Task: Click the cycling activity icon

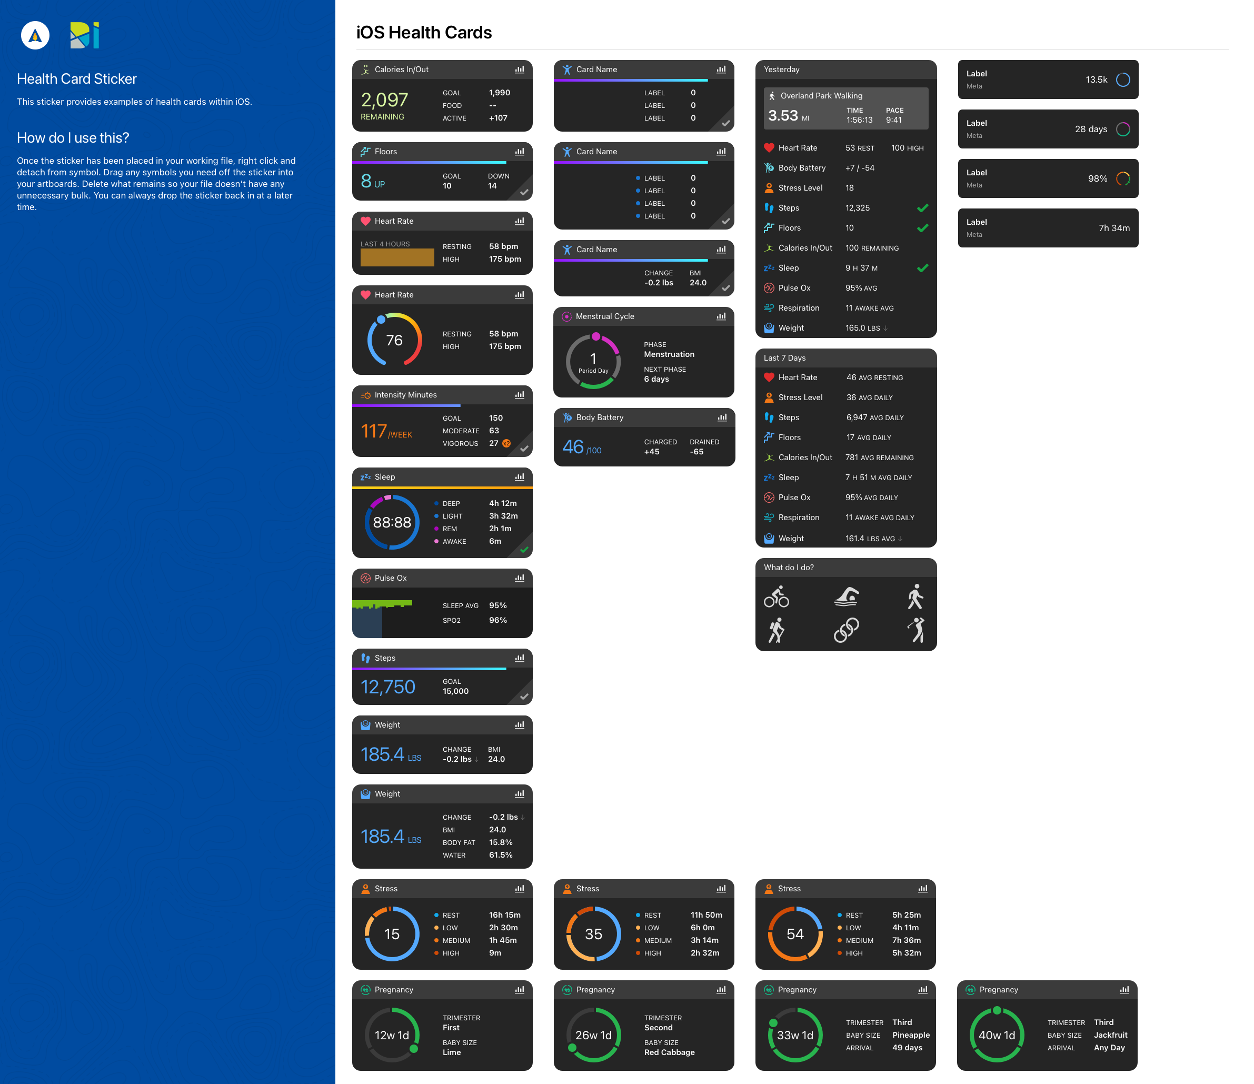Action: (776, 597)
